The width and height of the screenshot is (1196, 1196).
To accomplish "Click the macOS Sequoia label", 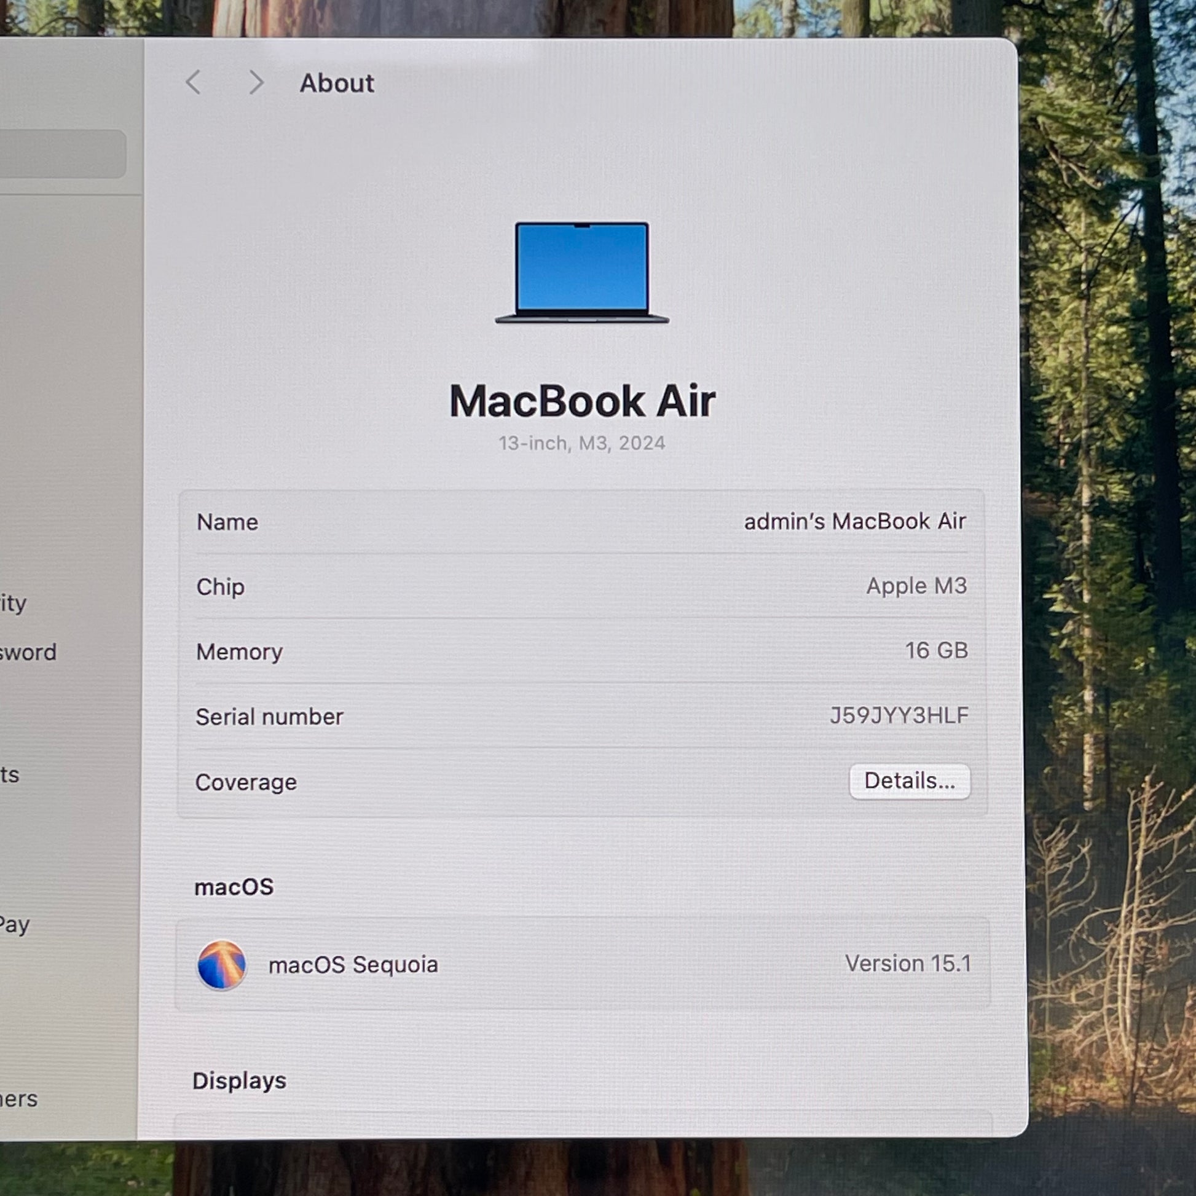I will (x=353, y=964).
